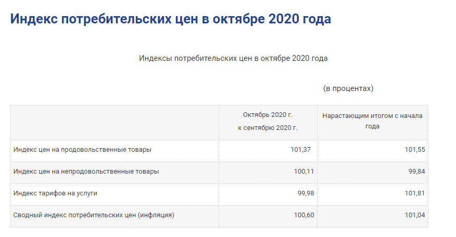This screenshot has height=237, width=456.
Task: Click the value 101,04 in the table
Action: point(415,215)
